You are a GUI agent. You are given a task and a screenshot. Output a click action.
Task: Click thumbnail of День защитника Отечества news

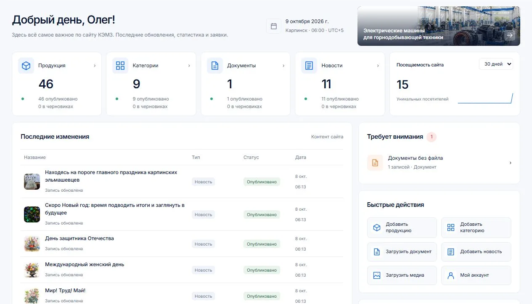[32, 244]
